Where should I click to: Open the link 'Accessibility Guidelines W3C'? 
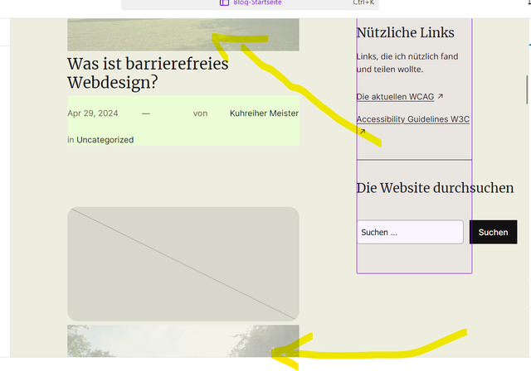pos(413,119)
